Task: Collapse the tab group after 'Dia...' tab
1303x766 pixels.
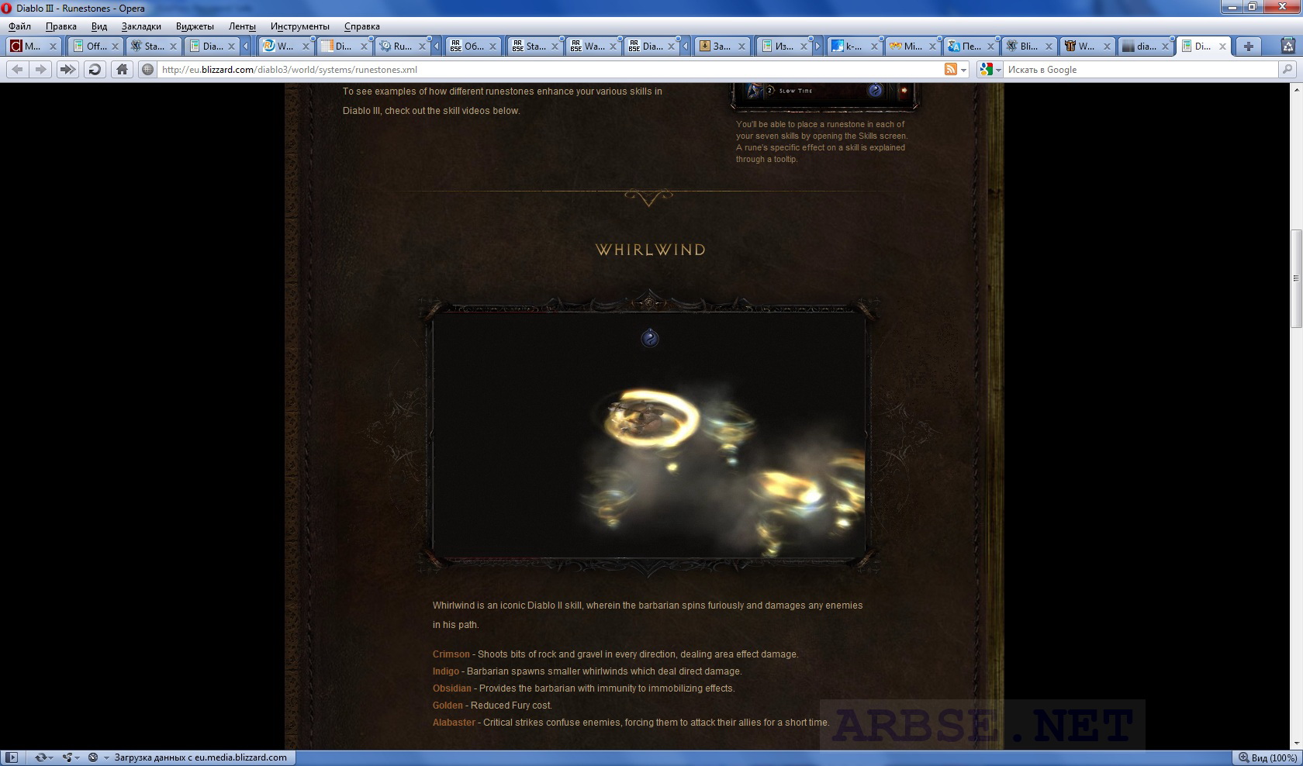Action: pyautogui.click(x=246, y=46)
